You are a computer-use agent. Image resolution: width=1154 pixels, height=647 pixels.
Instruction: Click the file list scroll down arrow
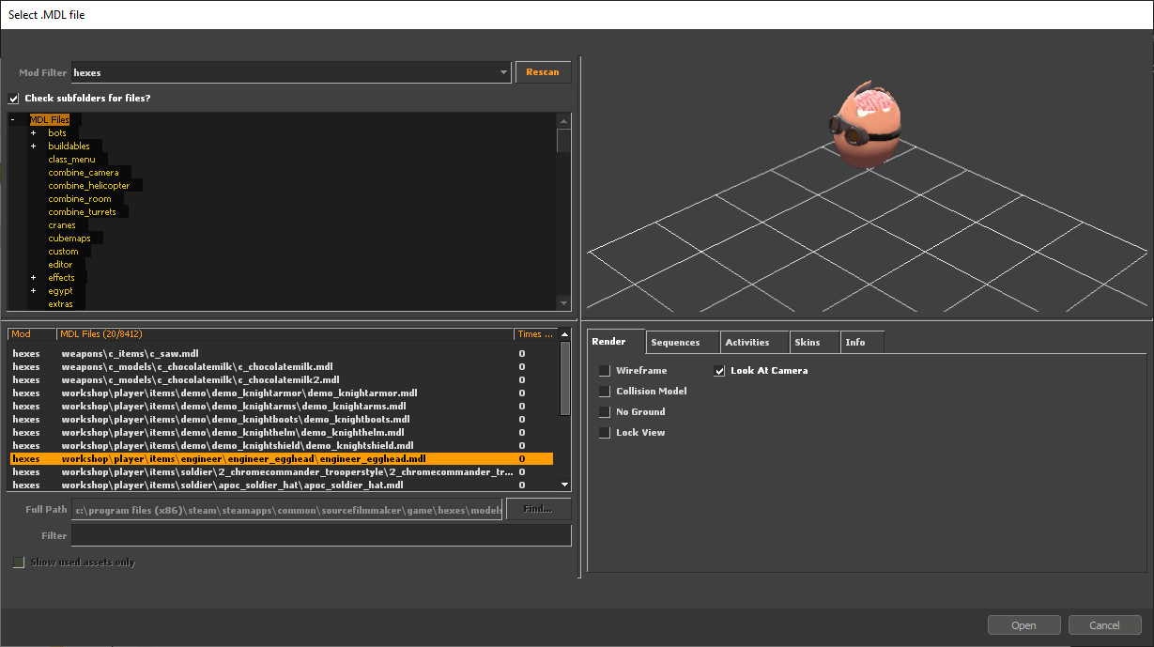(564, 485)
